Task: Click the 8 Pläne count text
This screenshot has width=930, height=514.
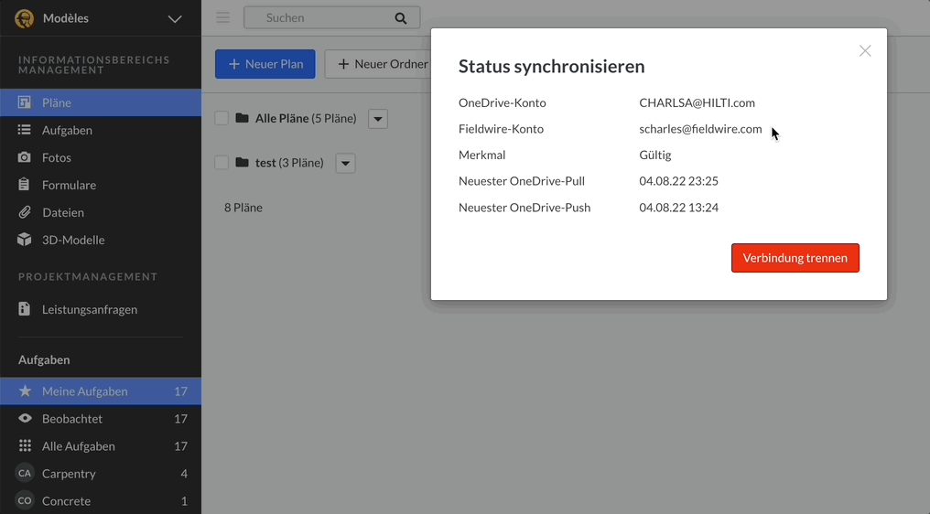Action: [x=243, y=208]
